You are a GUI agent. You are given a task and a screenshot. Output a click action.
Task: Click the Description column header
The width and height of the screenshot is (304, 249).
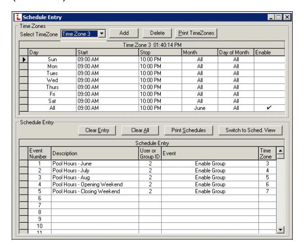coord(95,154)
